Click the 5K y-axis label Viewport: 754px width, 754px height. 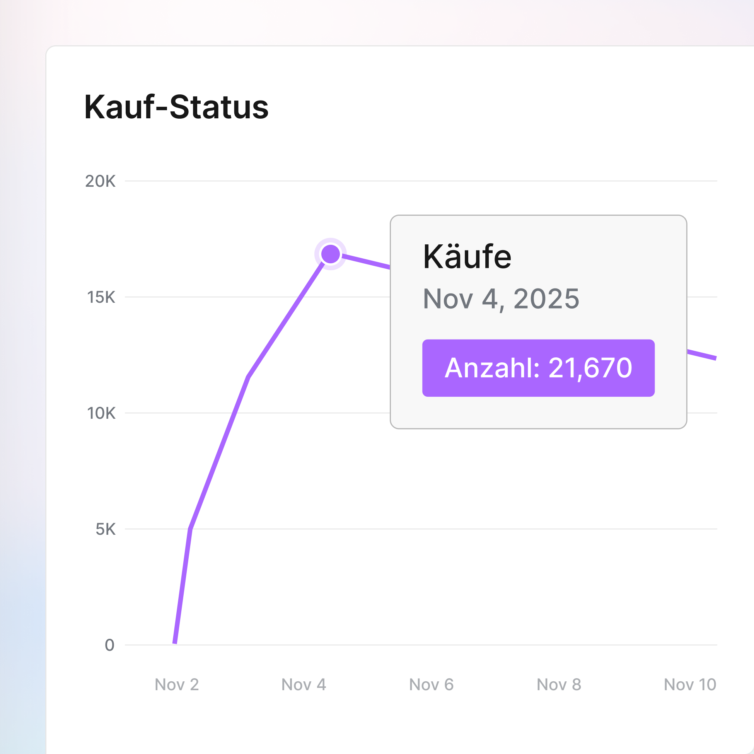[x=106, y=530]
